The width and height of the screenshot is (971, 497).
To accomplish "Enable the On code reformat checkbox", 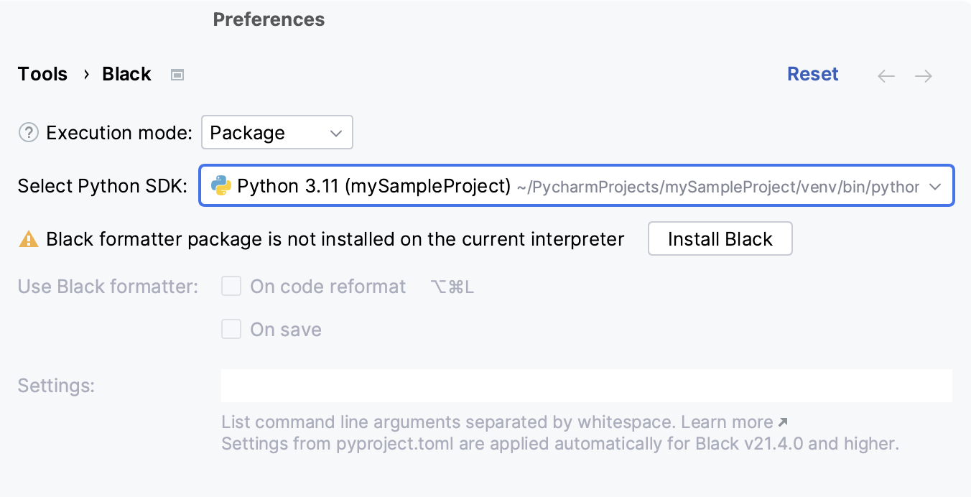I will coord(231,286).
